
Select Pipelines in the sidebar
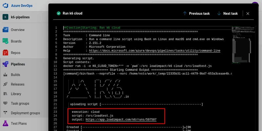pos(18,64)
